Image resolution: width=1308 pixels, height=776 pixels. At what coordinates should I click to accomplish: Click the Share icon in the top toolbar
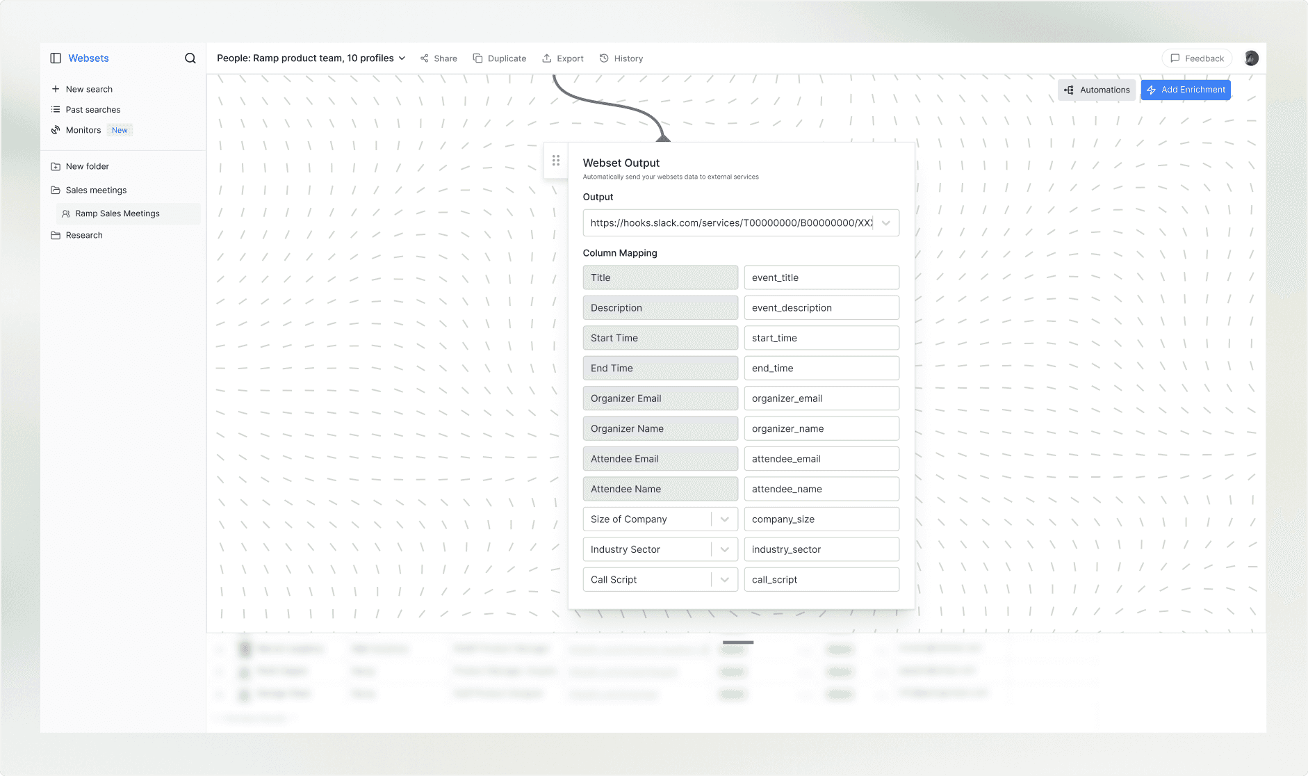425,58
